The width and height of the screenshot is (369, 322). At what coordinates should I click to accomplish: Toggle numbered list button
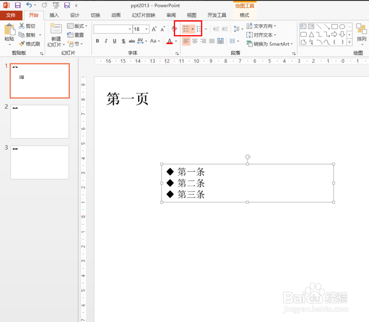point(199,29)
